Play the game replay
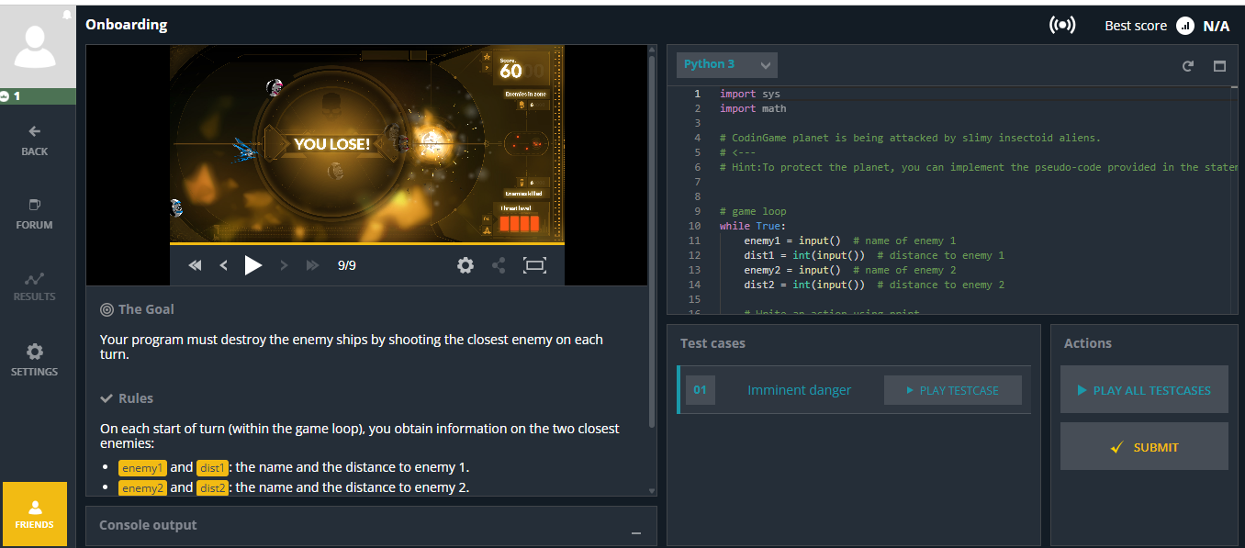The width and height of the screenshot is (1245, 548). pyautogui.click(x=253, y=265)
